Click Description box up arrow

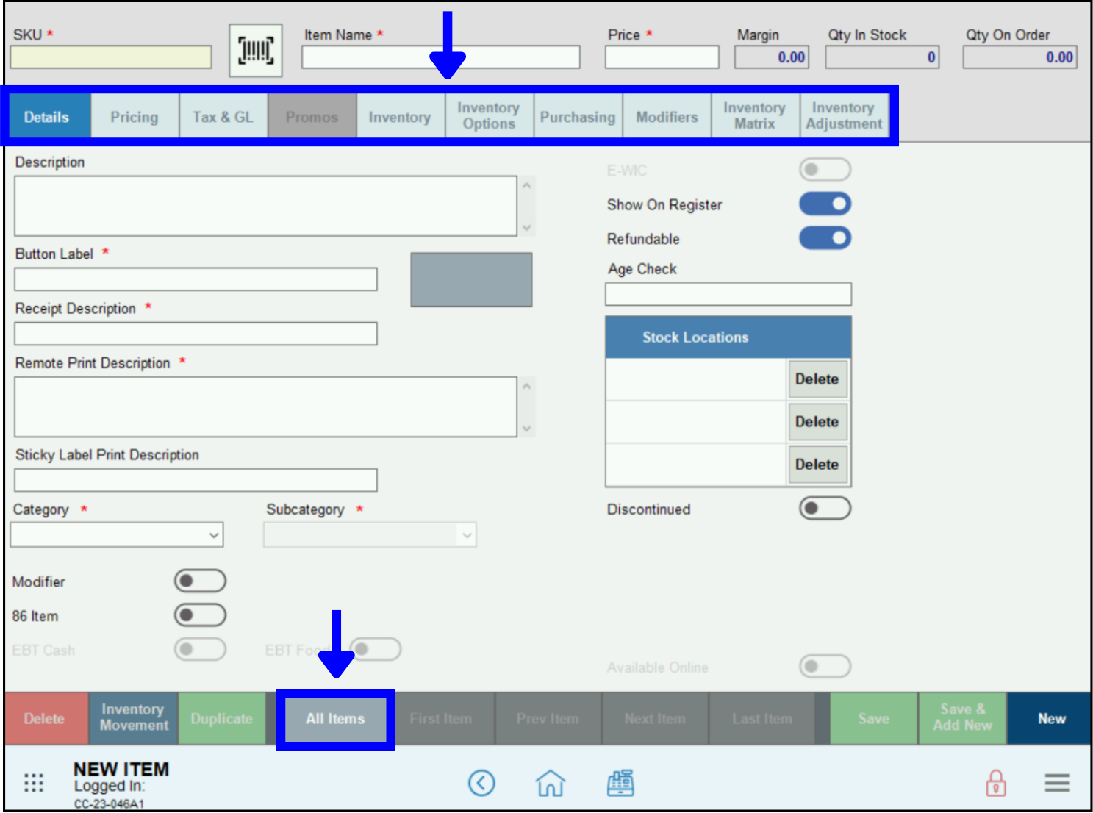coord(526,185)
